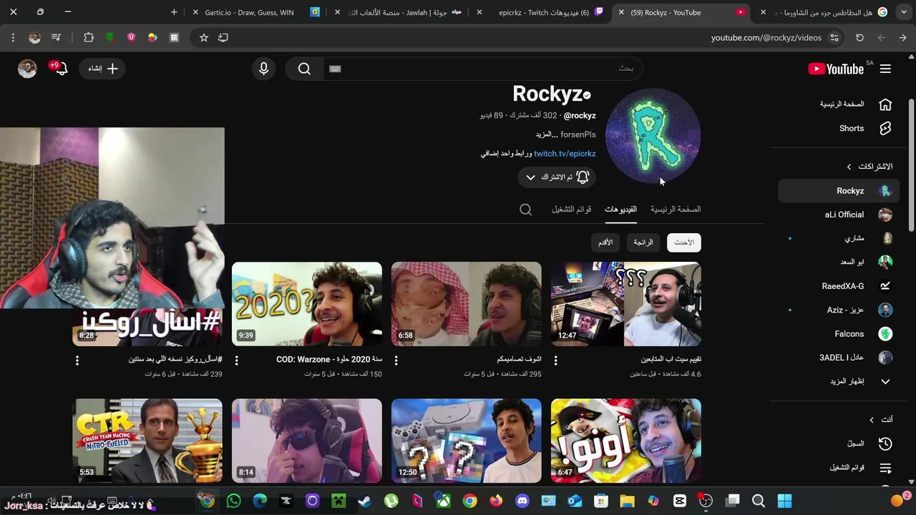
Task: Bookmark this page with star icon
Action: 204,38
